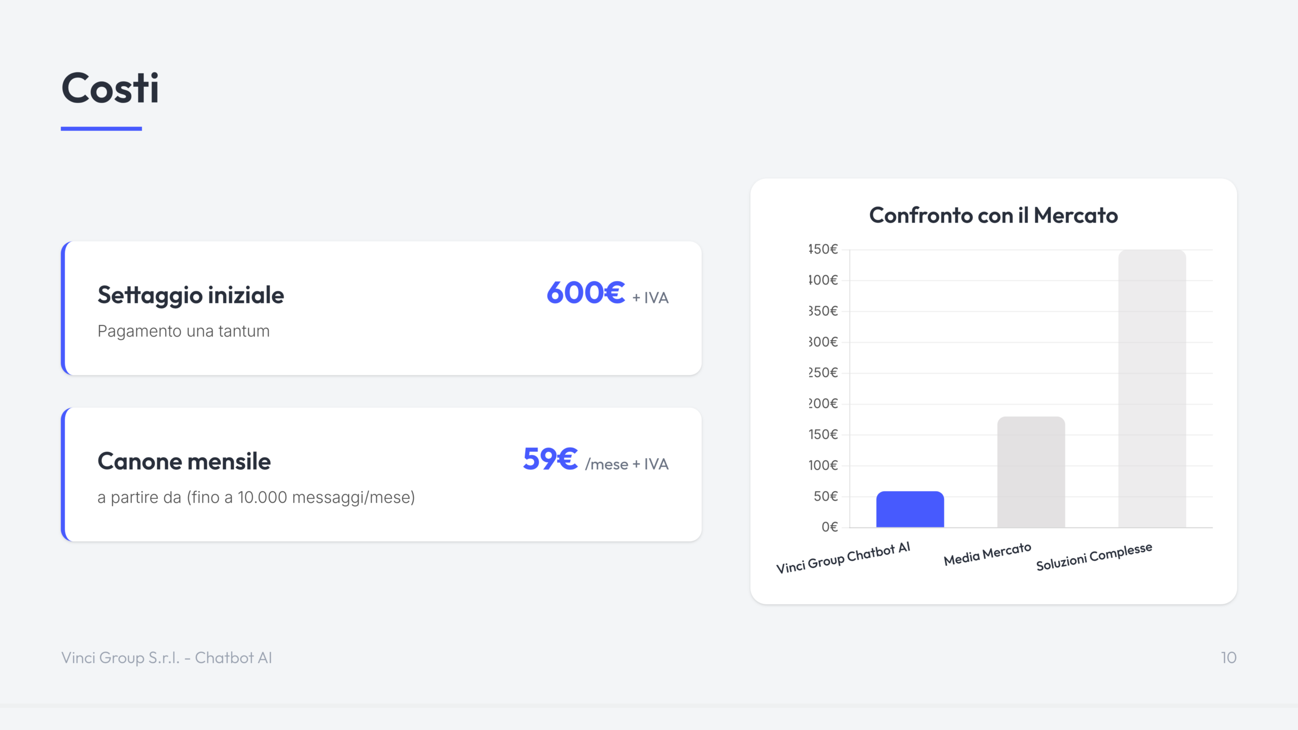
Task: Click the Soluzioni Complesse axis label
Action: coord(1094,557)
